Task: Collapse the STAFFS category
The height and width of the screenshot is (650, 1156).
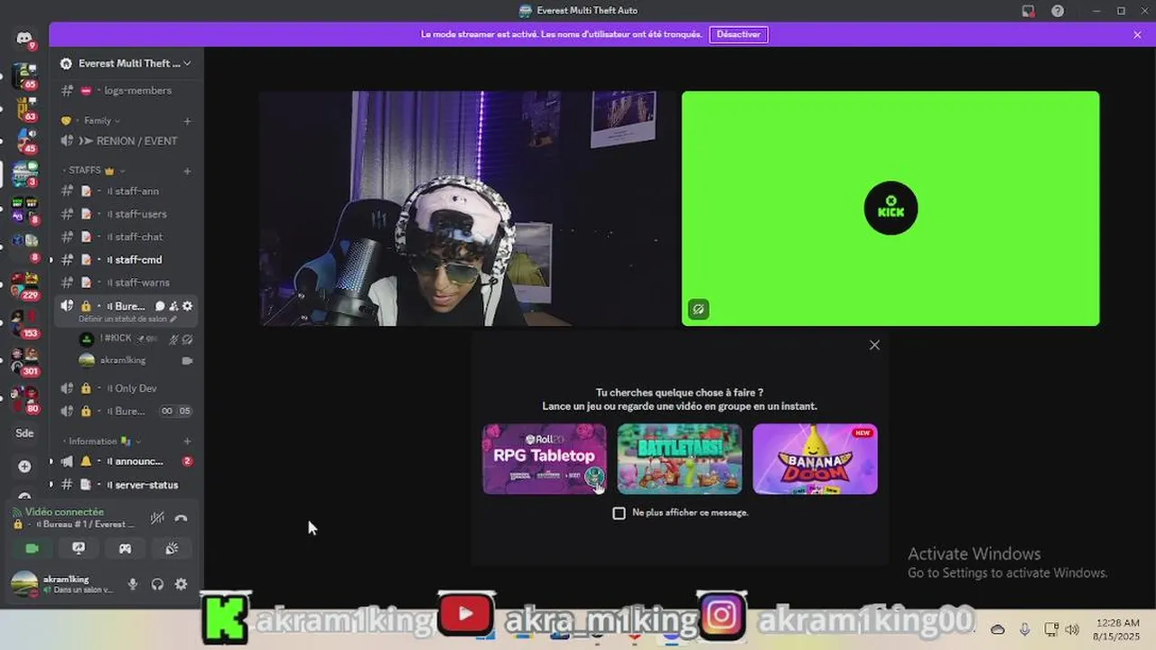Action: (92, 171)
